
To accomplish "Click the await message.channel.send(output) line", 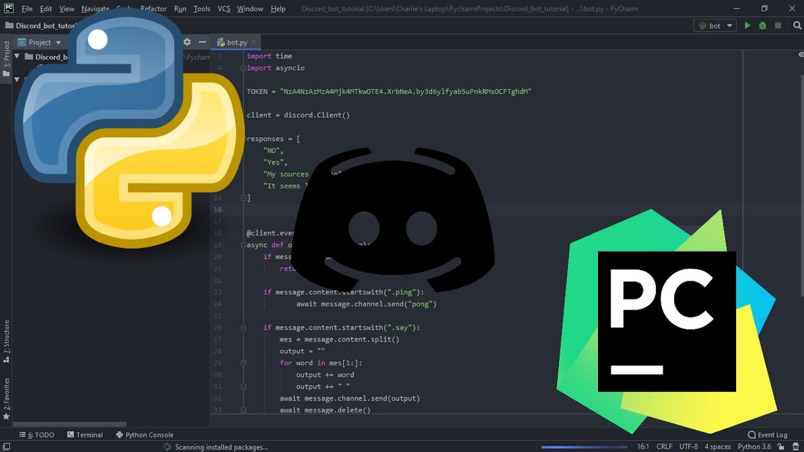I will 350,398.
